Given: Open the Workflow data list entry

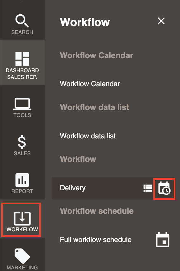Looking at the screenshot, I should point(88,136).
